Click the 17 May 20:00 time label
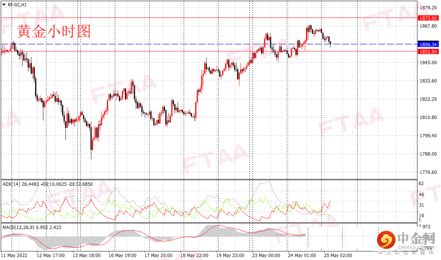441x260 pixels. tap(158, 255)
